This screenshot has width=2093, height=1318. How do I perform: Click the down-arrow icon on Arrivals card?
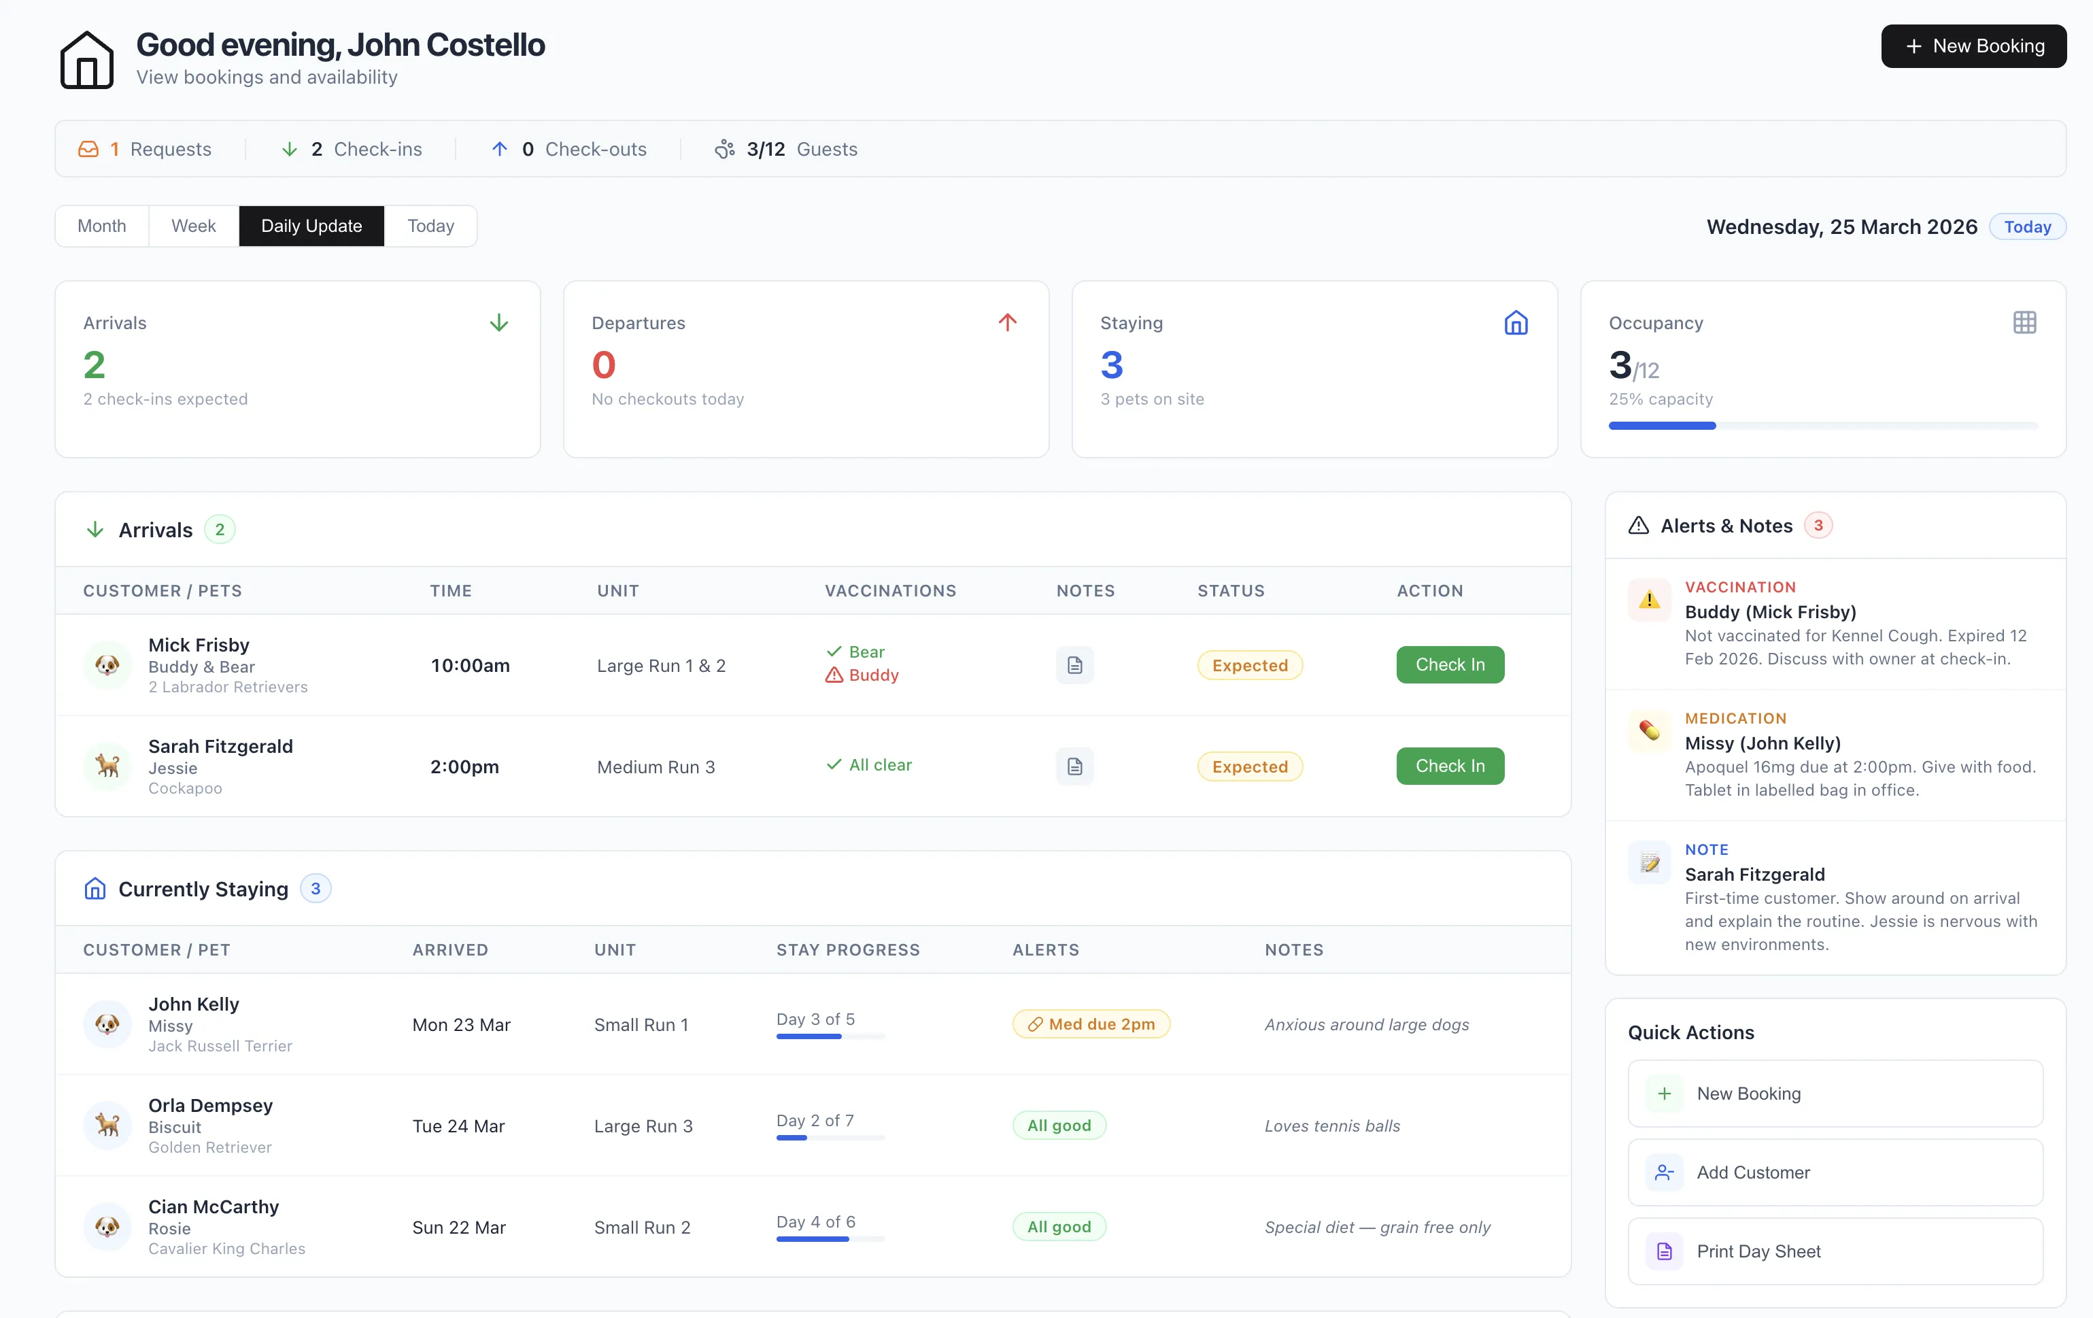point(499,322)
